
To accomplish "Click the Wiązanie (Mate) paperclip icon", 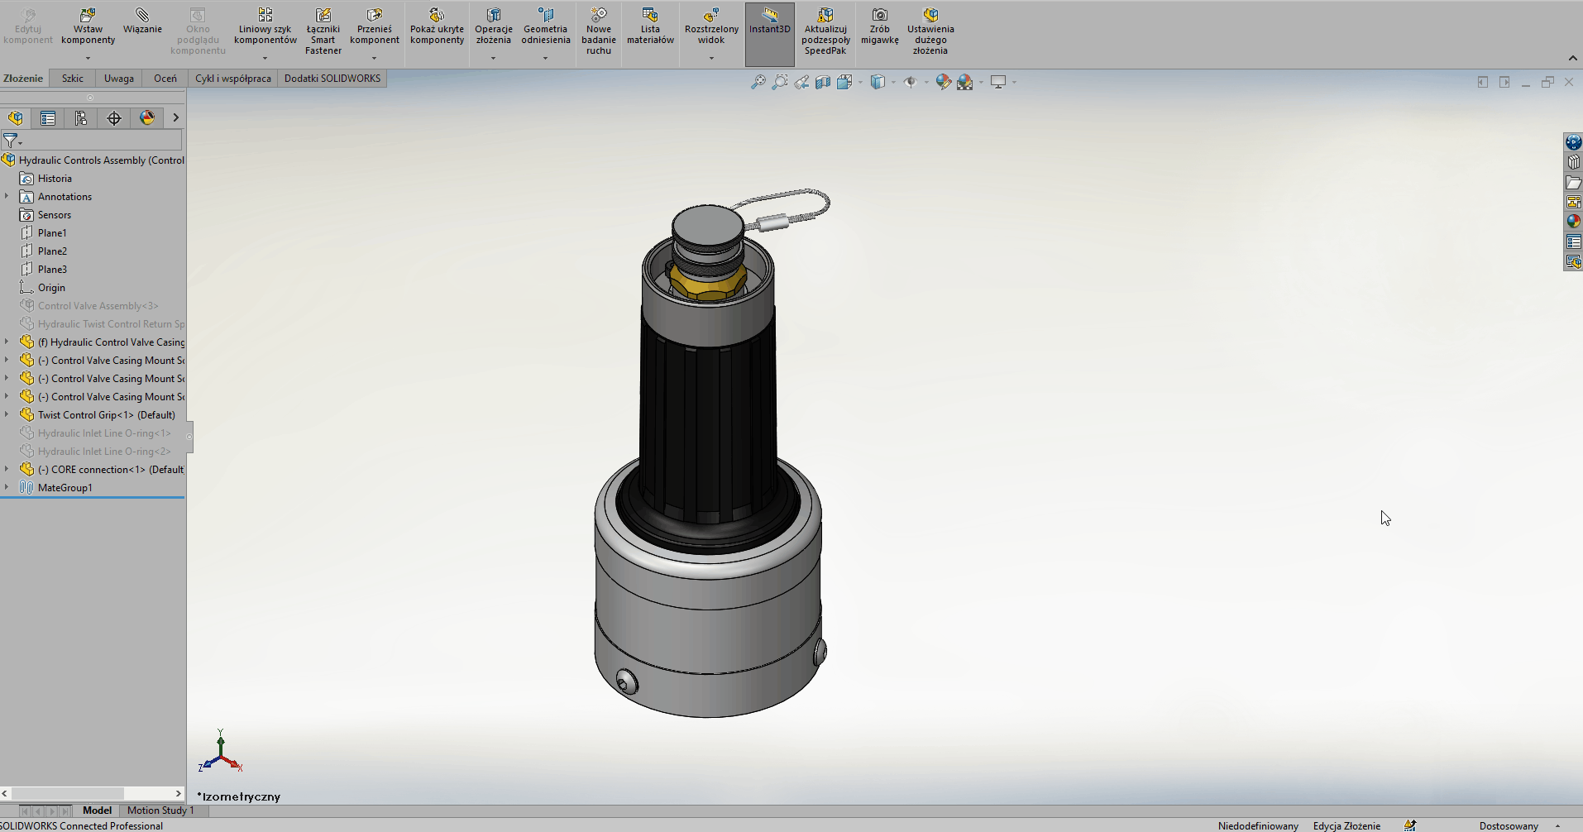I will point(142,16).
